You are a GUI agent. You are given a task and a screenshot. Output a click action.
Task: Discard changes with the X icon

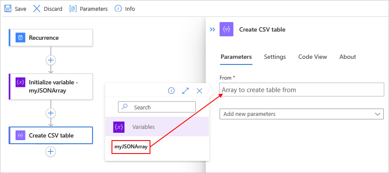(x=37, y=9)
